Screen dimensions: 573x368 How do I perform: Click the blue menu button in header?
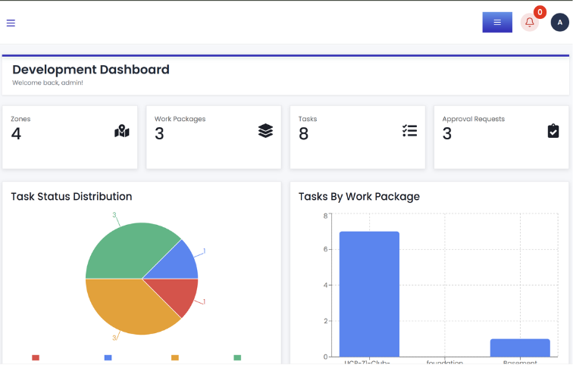click(x=497, y=22)
